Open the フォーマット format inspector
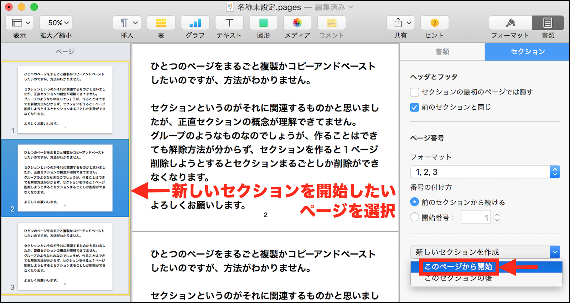 (x=510, y=23)
